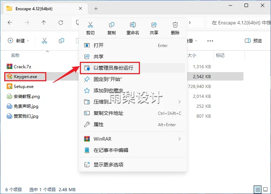Open 属性 from the context menu
Viewport: 271px width, 194px height.
[x=132, y=124]
